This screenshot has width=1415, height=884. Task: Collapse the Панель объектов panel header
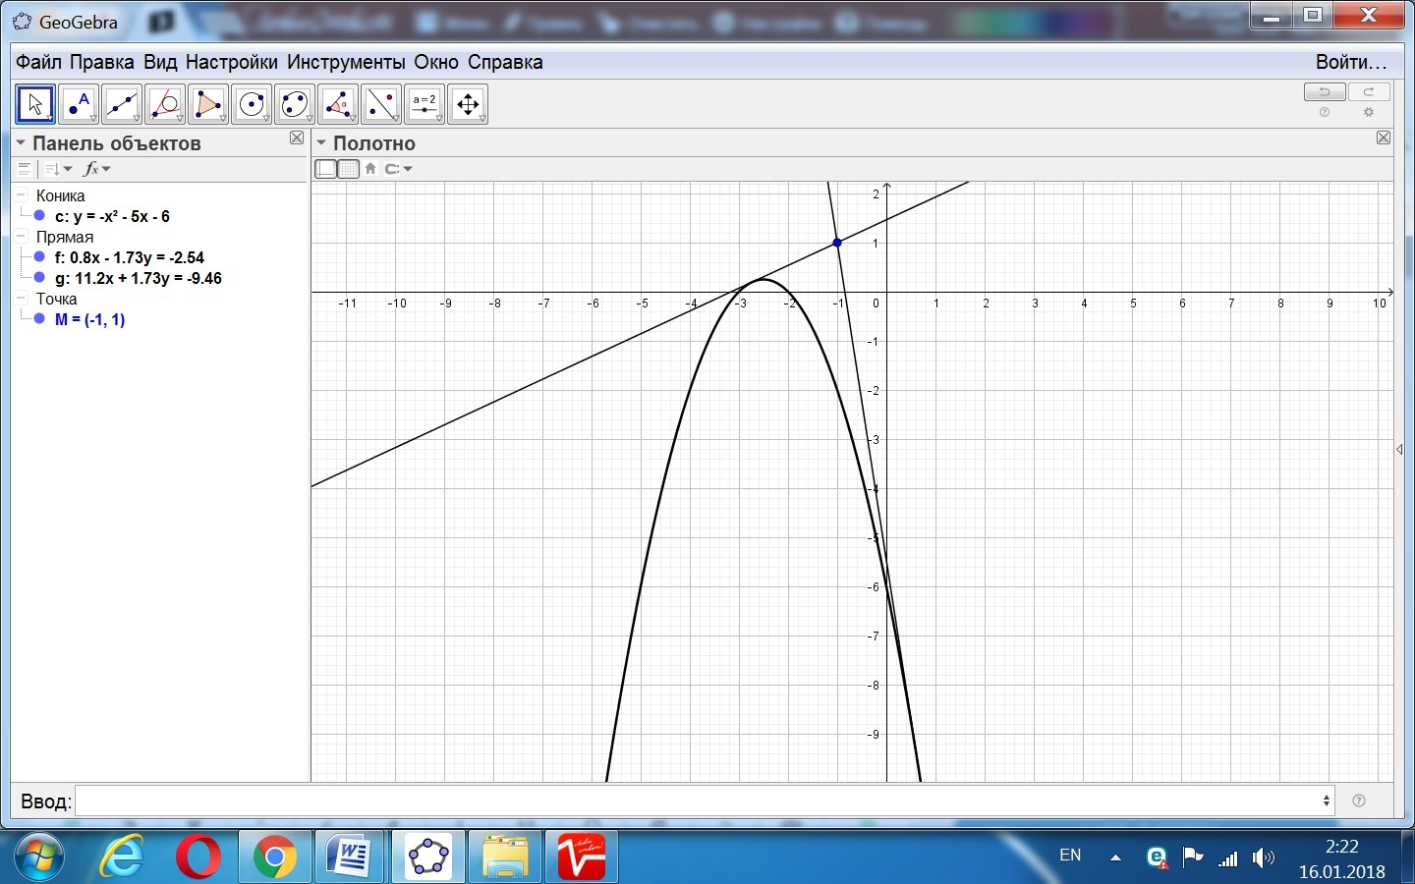[x=20, y=143]
